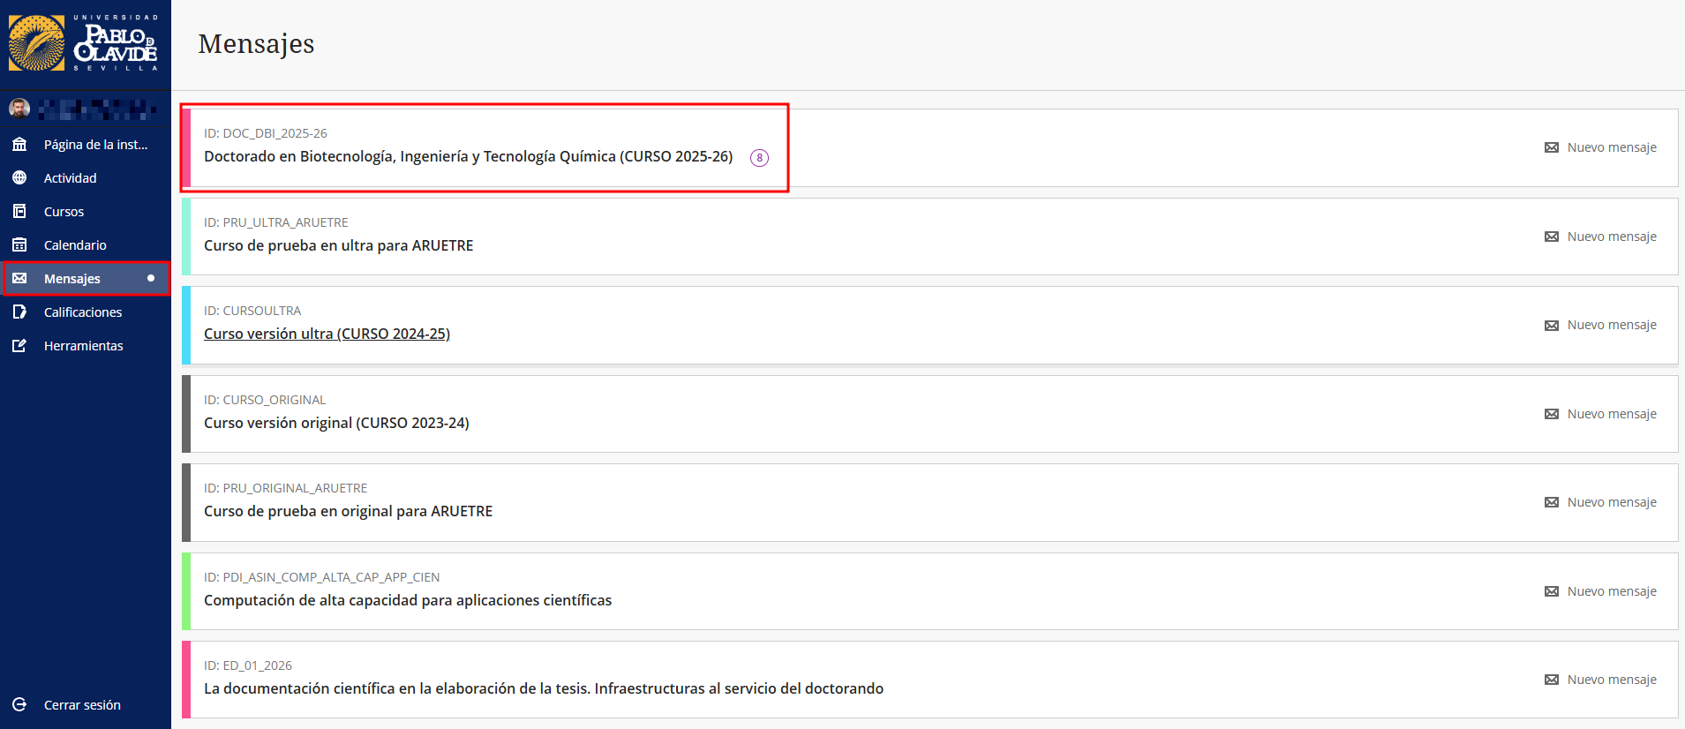Click the Calificaciones gradebook icon
The image size is (1685, 729).
click(x=19, y=312)
